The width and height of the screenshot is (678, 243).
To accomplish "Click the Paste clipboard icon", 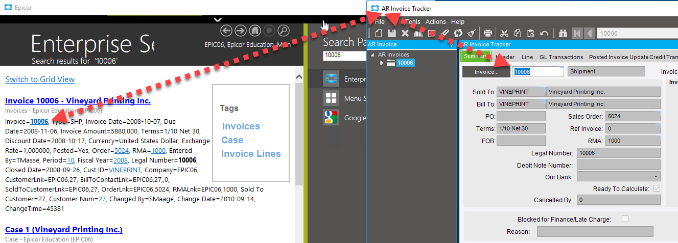I will pyautogui.click(x=531, y=33).
